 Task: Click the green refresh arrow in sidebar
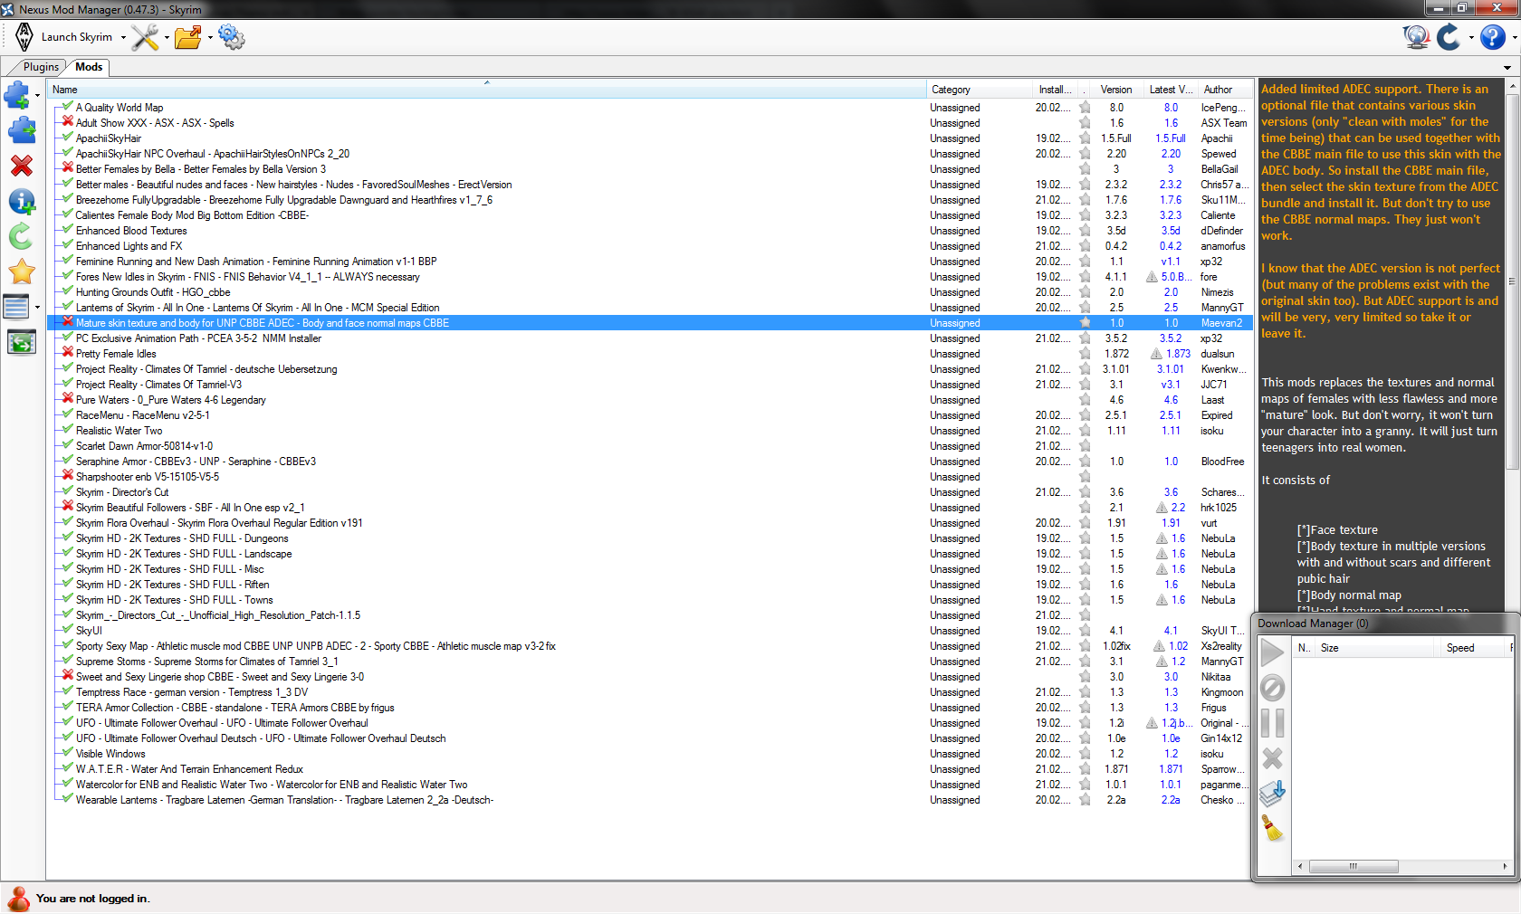click(21, 236)
